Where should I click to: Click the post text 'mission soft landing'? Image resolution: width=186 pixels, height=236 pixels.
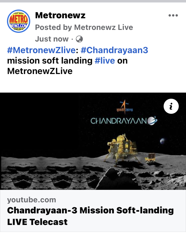(50, 61)
